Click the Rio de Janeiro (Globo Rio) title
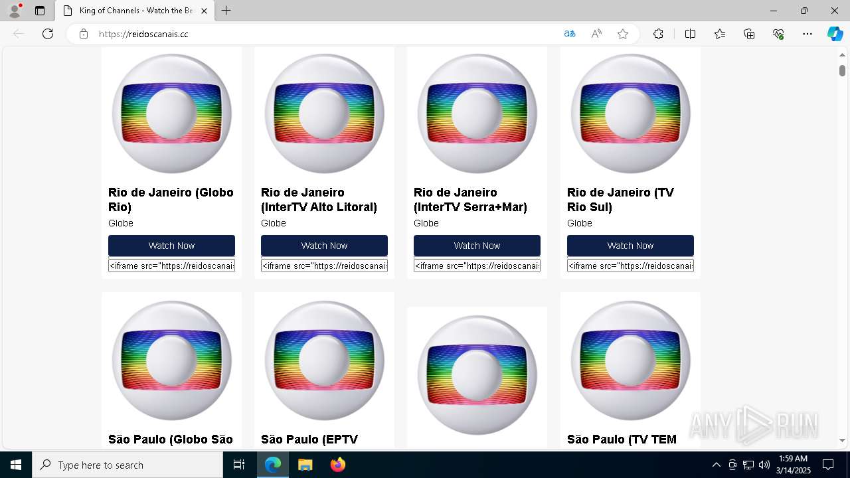850x478 pixels. 171,200
